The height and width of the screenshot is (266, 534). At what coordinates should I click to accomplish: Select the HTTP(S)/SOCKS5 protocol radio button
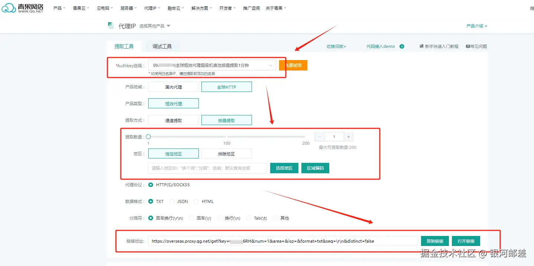point(151,185)
